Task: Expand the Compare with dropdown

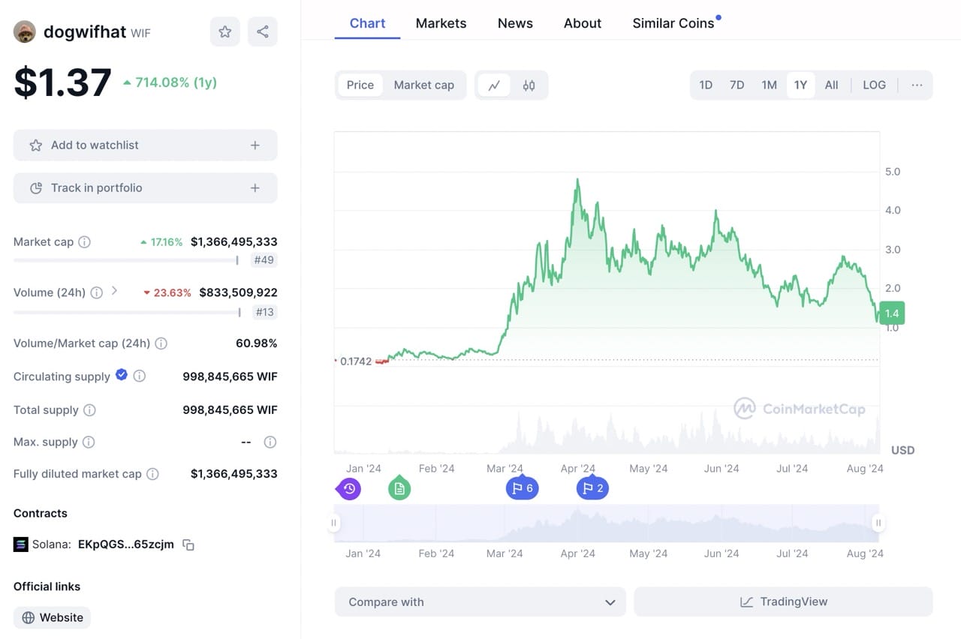Action: [x=480, y=601]
